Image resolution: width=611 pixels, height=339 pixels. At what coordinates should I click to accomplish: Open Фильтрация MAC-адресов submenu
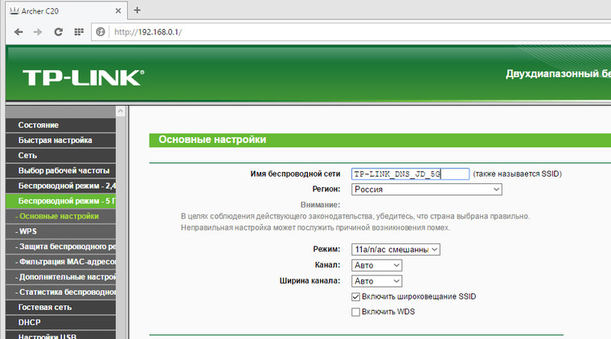point(61,262)
